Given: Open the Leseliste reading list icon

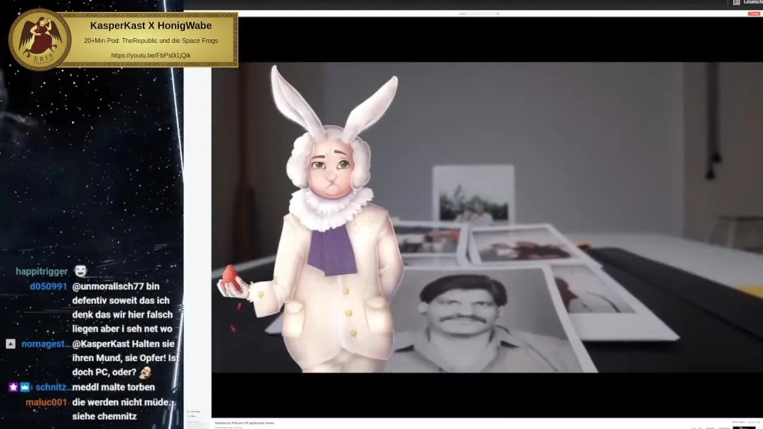Looking at the screenshot, I should click(736, 2).
